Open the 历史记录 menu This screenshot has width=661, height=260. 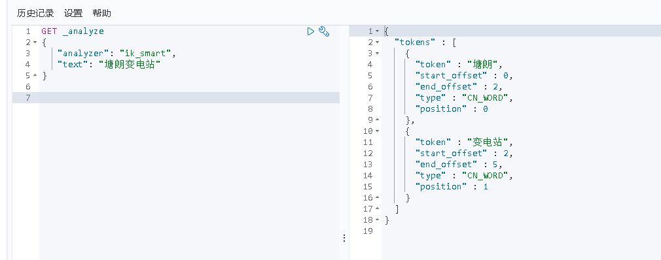[x=35, y=13]
